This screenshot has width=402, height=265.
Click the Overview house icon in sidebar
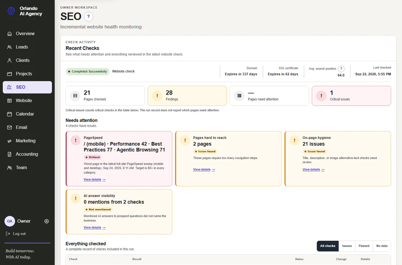click(x=10, y=33)
